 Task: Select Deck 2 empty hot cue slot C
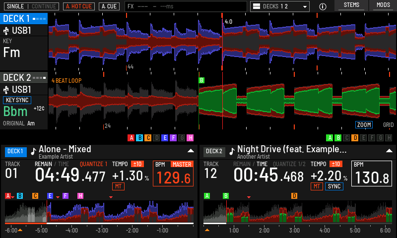click(346, 138)
